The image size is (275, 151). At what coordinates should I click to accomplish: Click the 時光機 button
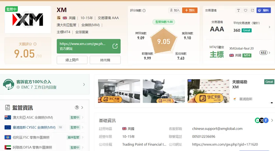(x=105, y=60)
